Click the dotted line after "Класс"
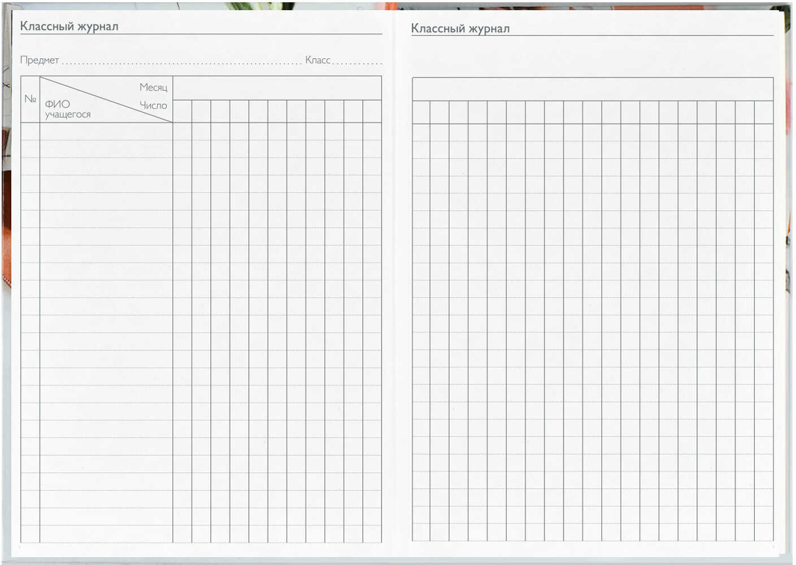796x565 pixels. (357, 62)
